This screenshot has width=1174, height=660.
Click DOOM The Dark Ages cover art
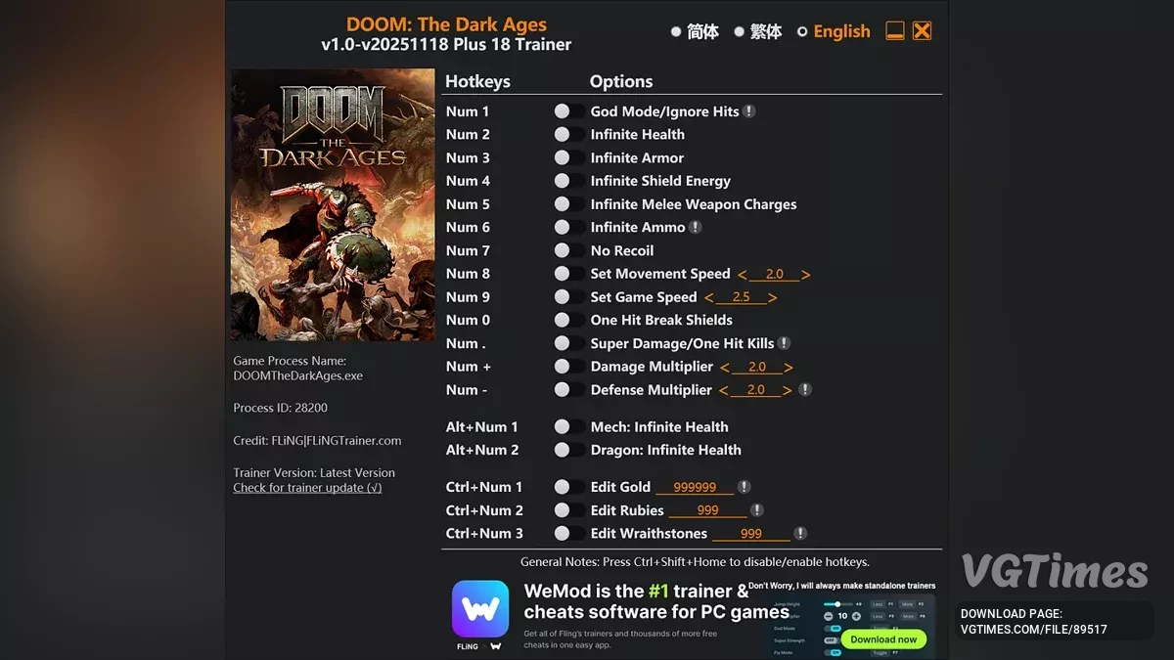(333, 204)
